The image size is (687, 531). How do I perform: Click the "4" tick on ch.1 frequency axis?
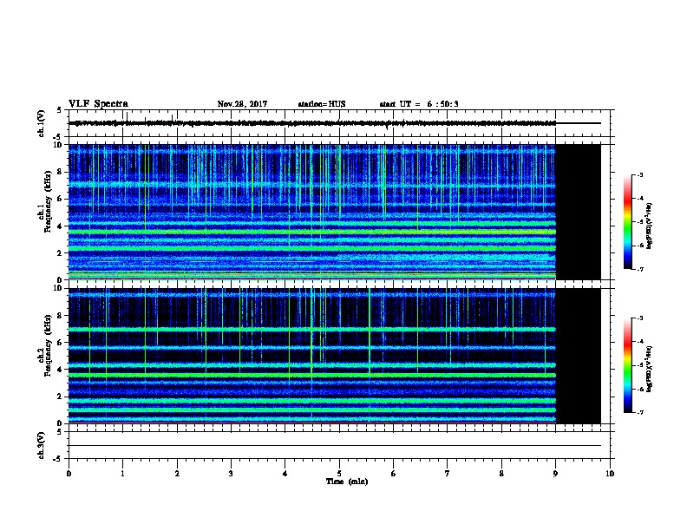tap(60, 226)
